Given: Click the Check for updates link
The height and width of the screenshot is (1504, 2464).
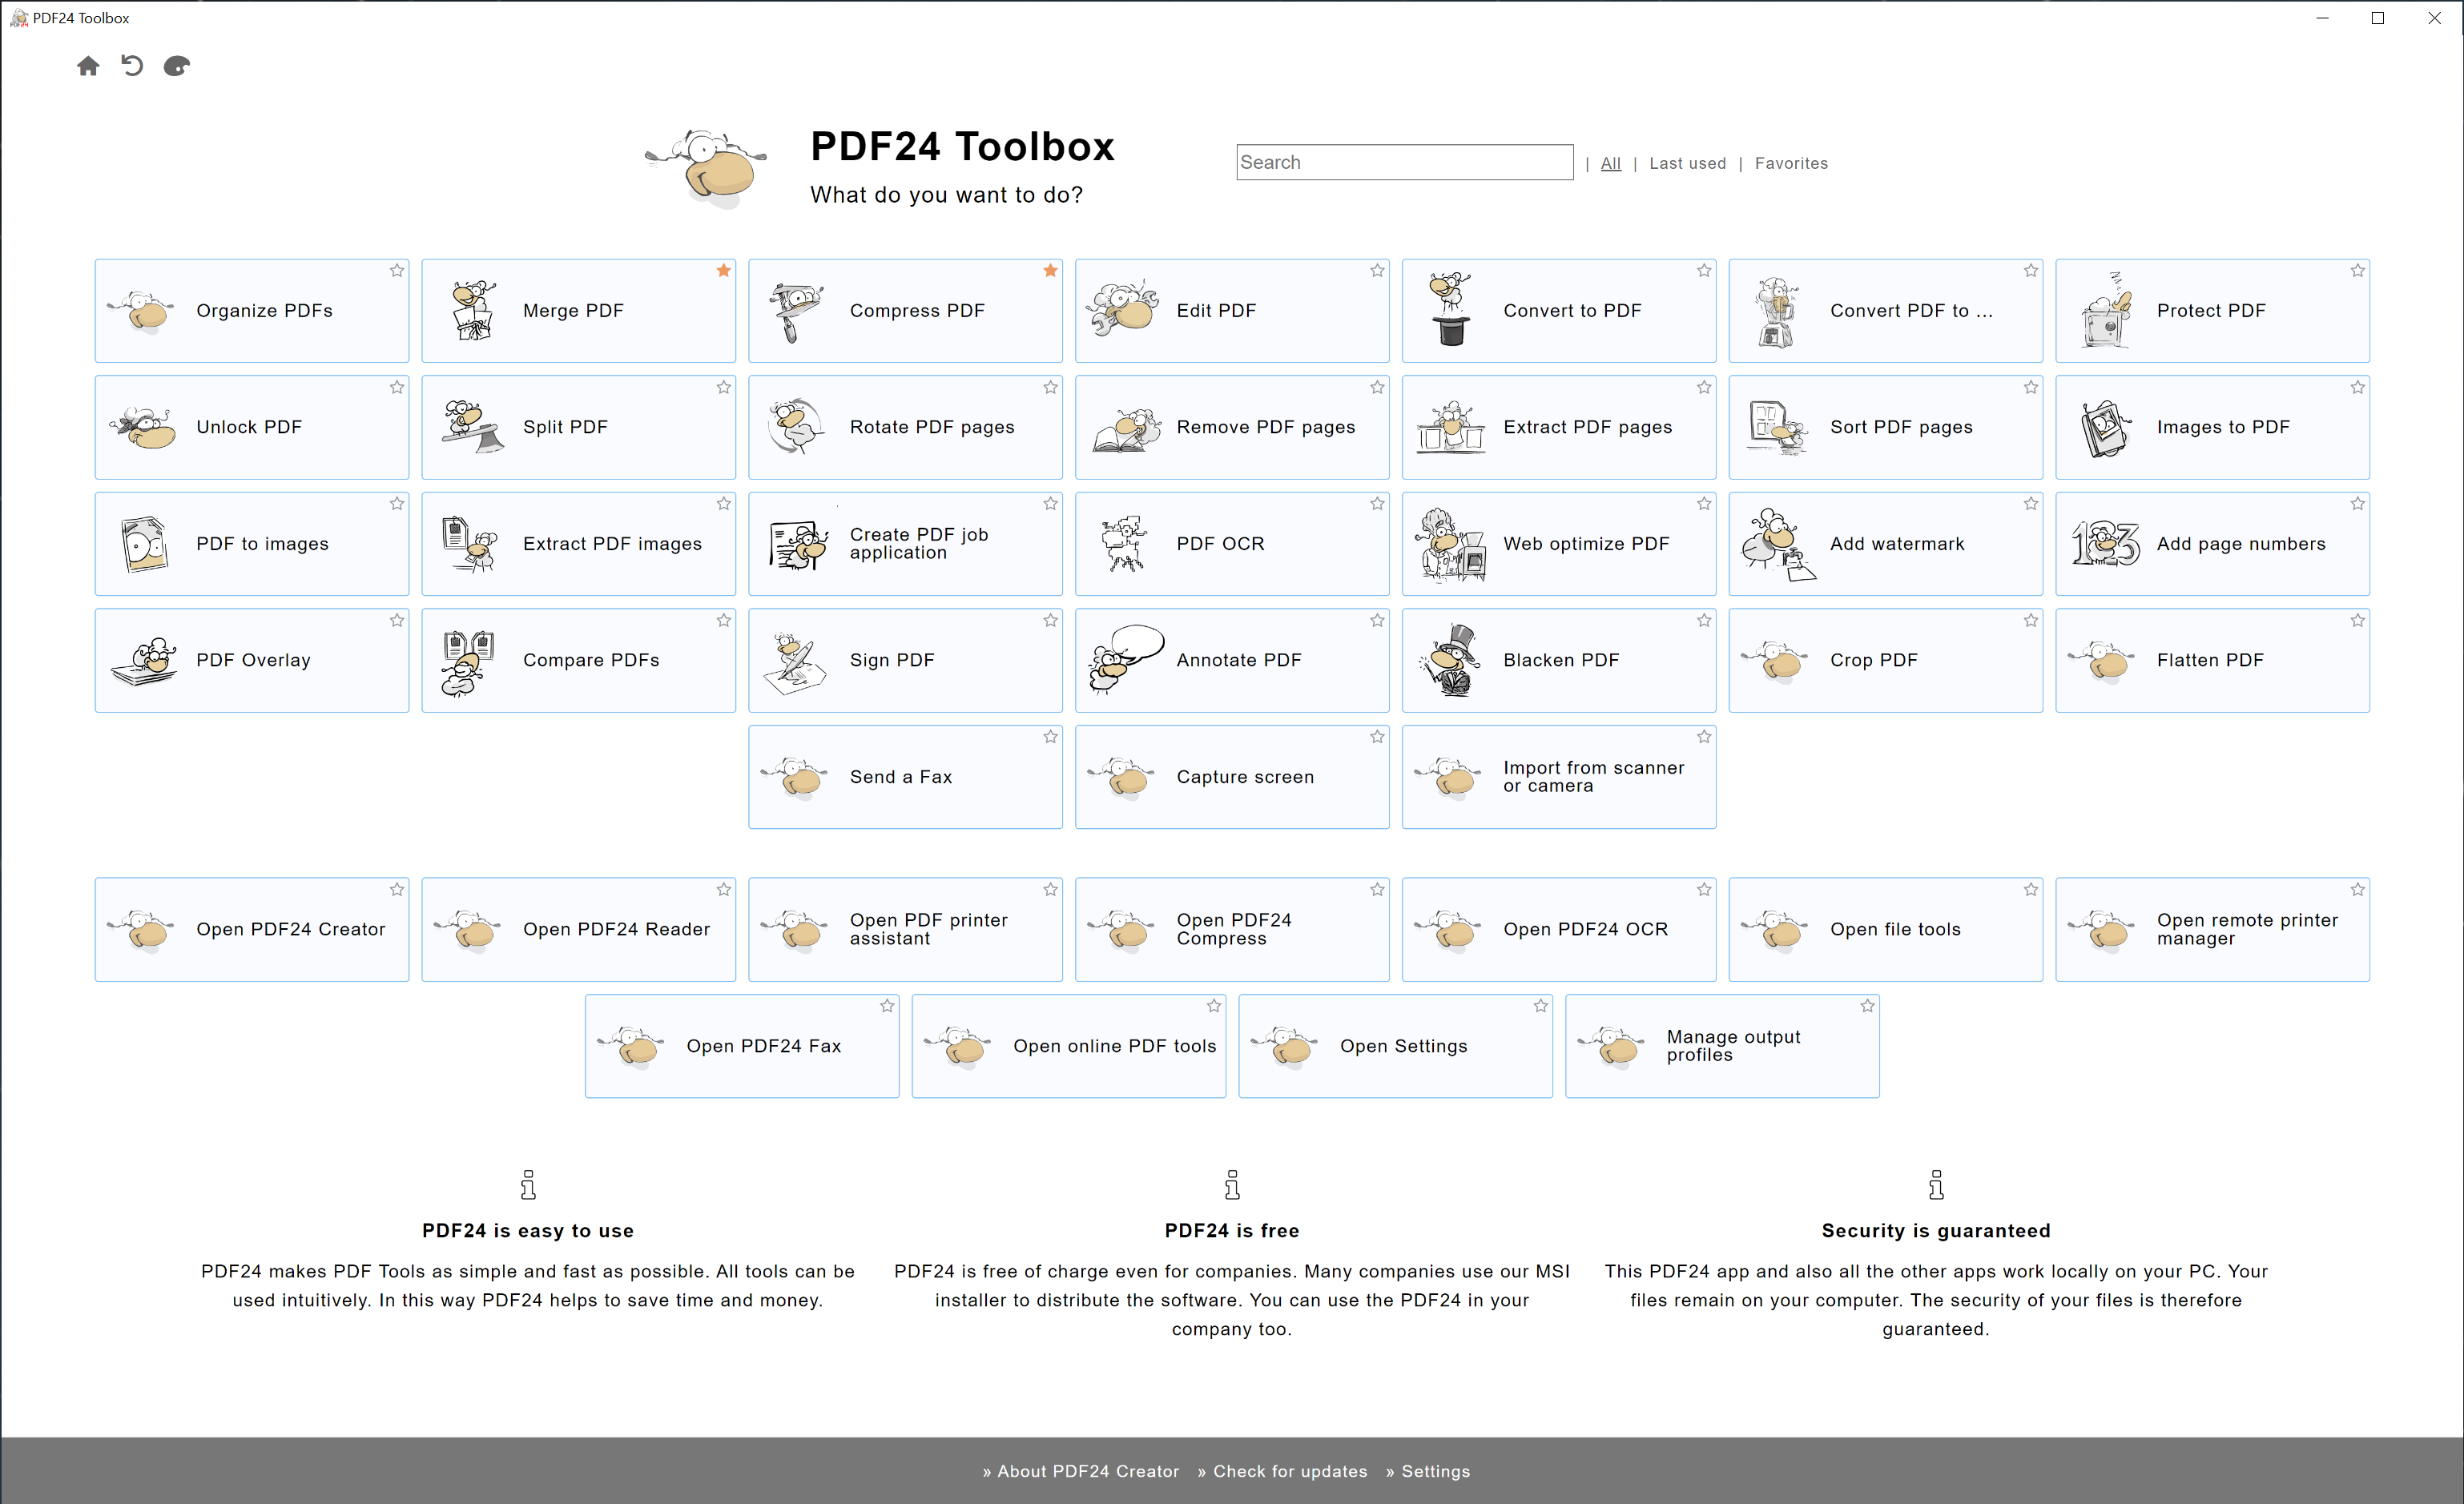Looking at the screenshot, I should (1290, 1472).
